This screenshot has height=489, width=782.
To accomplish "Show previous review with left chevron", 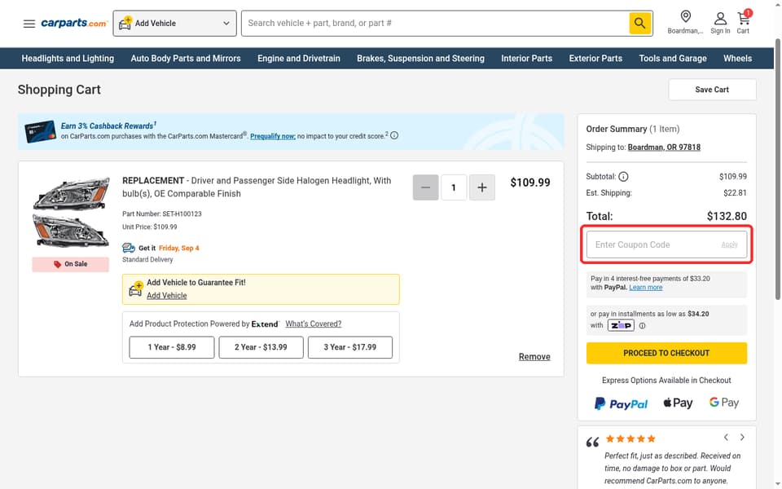I will tap(726, 438).
